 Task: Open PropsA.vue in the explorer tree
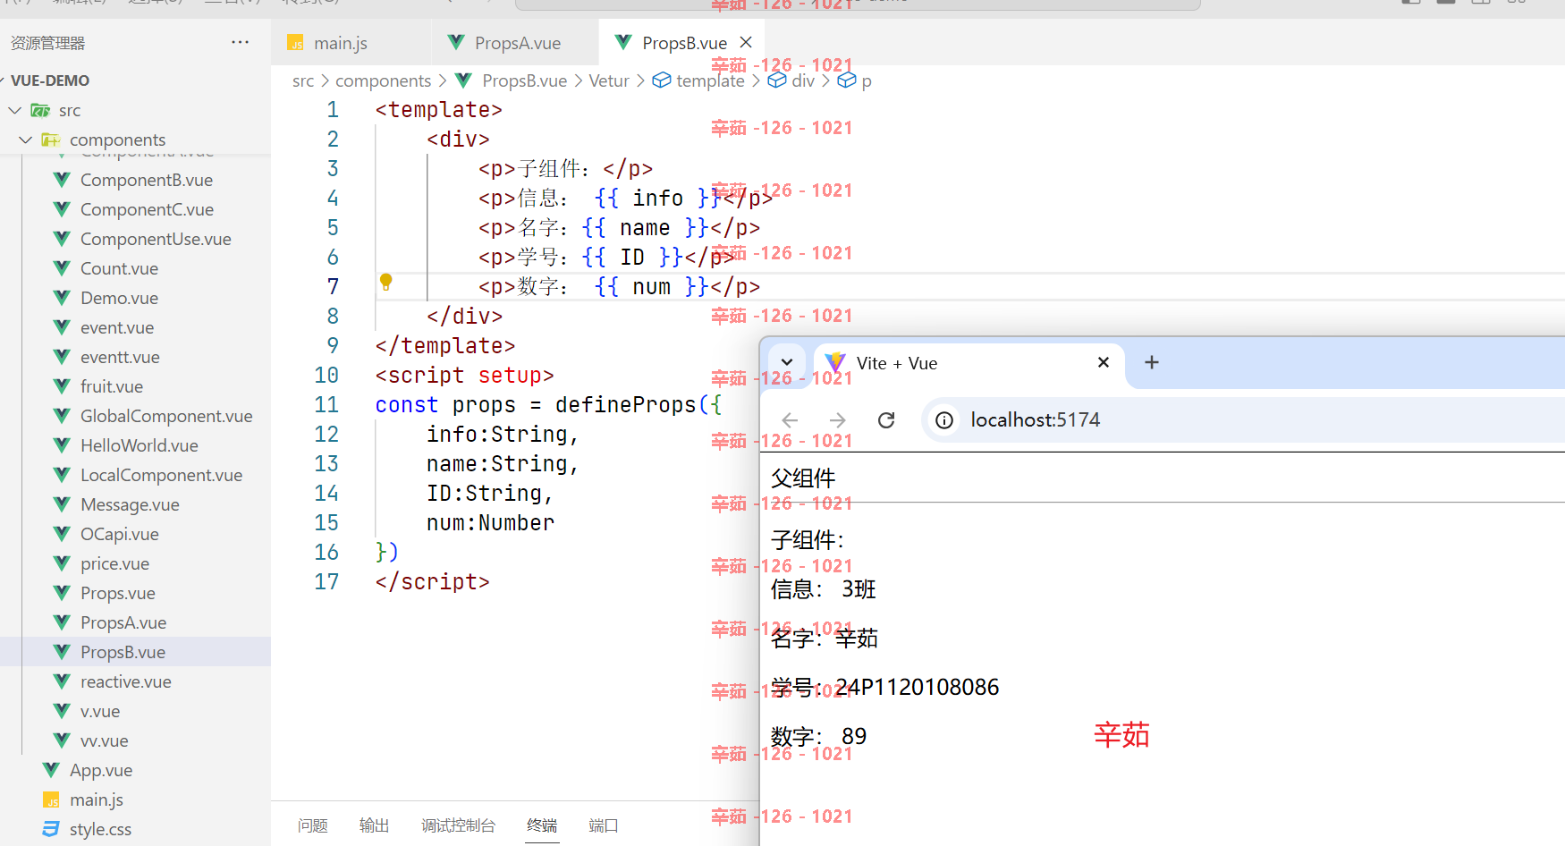pyautogui.click(x=123, y=622)
